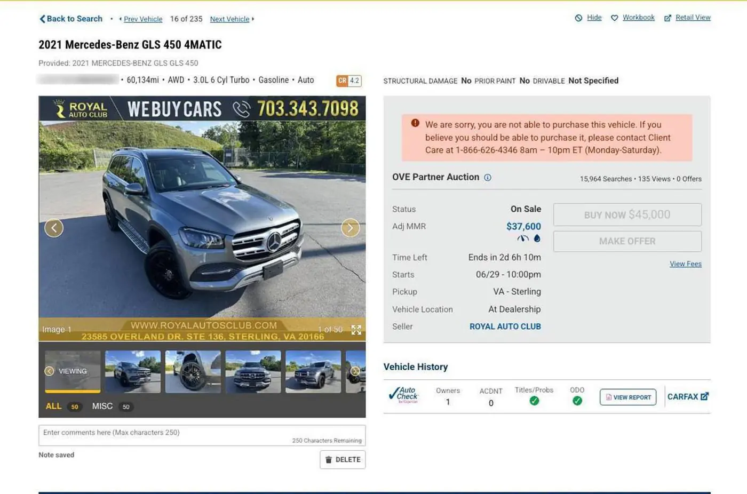Screen dimensions: 747x494
Task: Click the droplet icon under Adj MMR
Action: coord(537,238)
